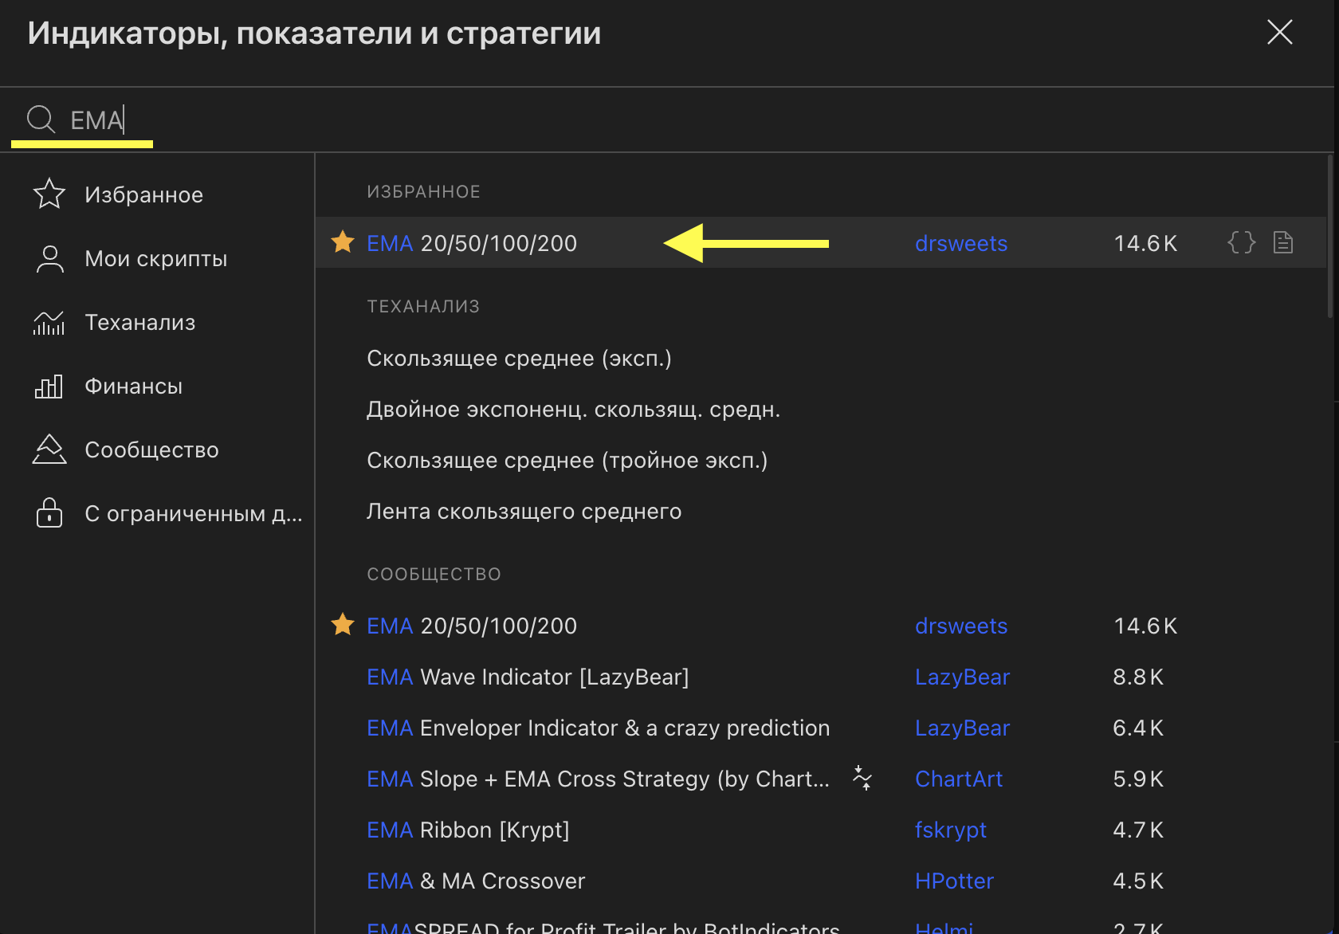Add Скользящее среднее (эксп.) indicator
The image size is (1339, 934).
[x=519, y=359]
